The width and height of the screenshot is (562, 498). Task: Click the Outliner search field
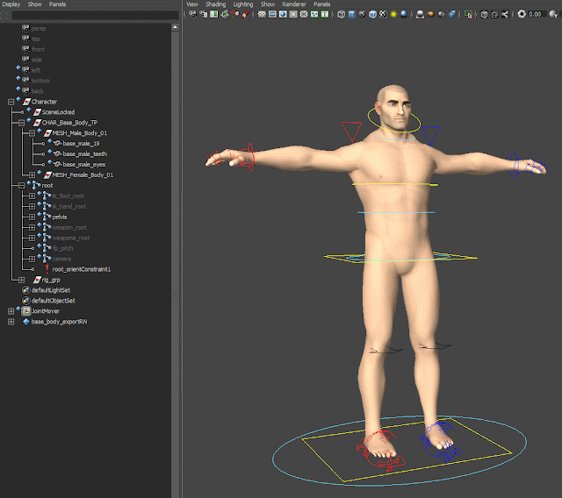(95, 15)
